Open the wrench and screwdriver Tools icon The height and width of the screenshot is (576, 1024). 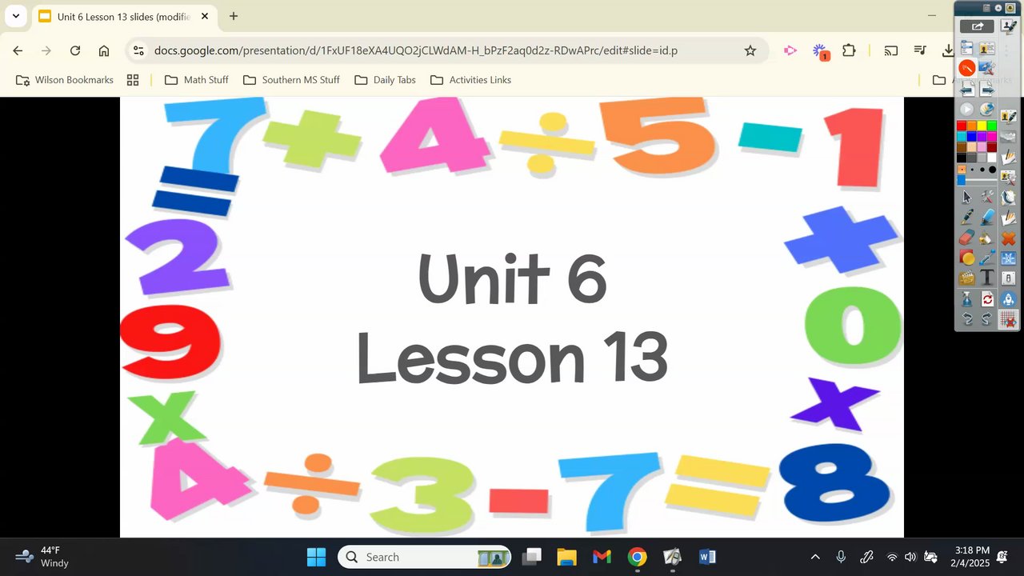pos(987,197)
